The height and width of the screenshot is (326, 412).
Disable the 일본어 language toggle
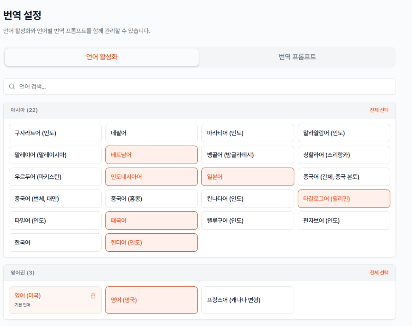tap(248, 177)
